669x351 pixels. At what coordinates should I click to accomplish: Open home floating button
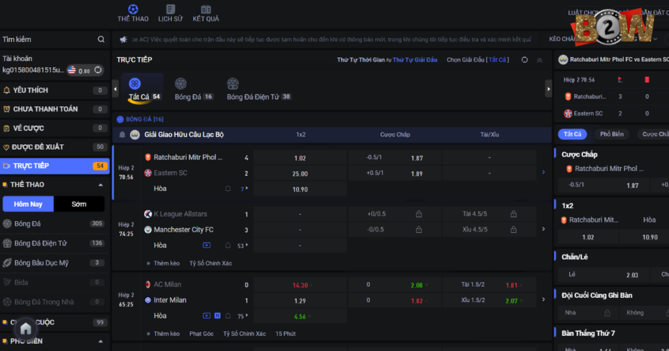coord(25,328)
